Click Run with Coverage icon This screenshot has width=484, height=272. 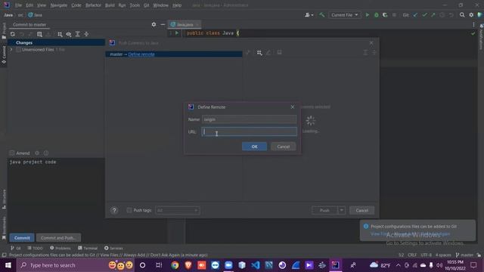pyautogui.click(x=385, y=15)
